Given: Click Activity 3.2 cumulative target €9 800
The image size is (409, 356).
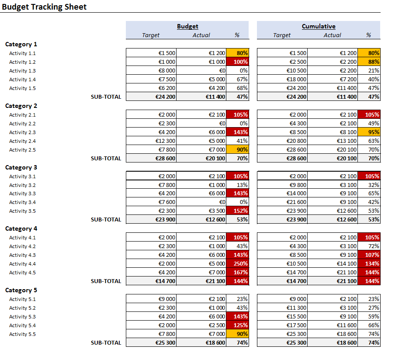Looking at the screenshot, I should pos(282,185).
